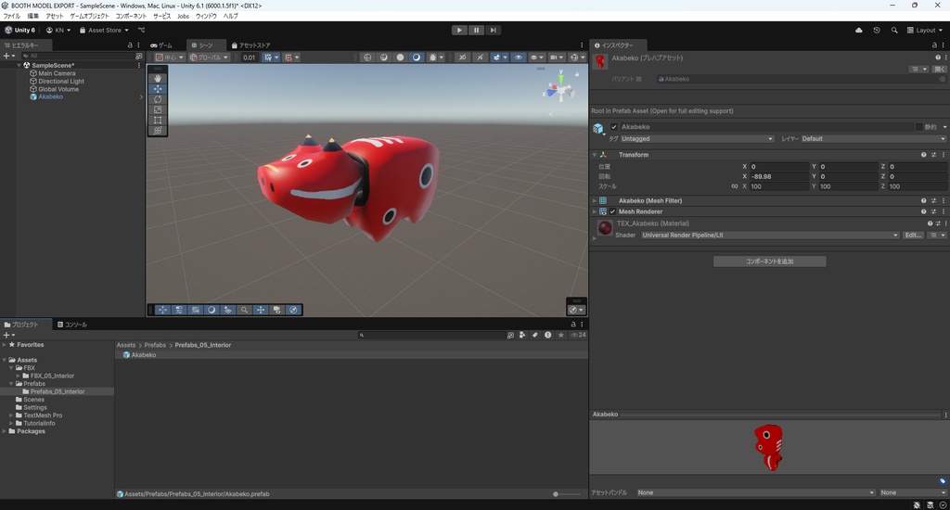The image size is (950, 510).
Task: Toggle scene visibility eye button in toolbar
Action: coord(518,57)
